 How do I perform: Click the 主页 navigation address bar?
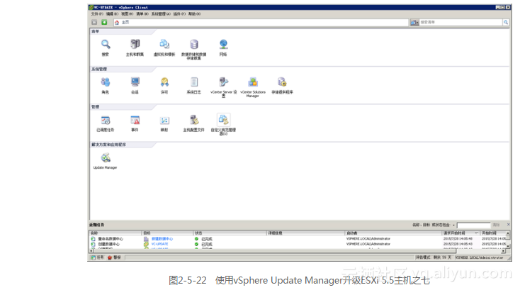click(261, 22)
